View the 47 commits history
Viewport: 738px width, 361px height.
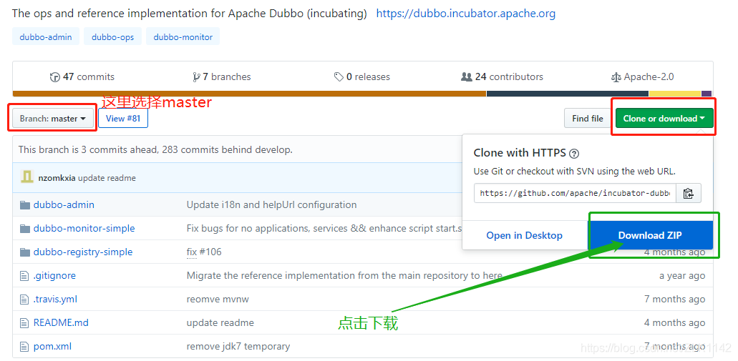[x=82, y=76]
